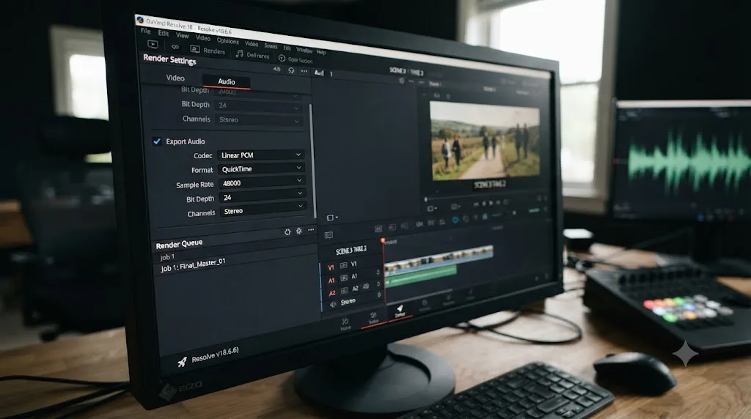This screenshot has height=419, width=751.
Task: Click the page icon right of Deliver
Action: (425, 303)
